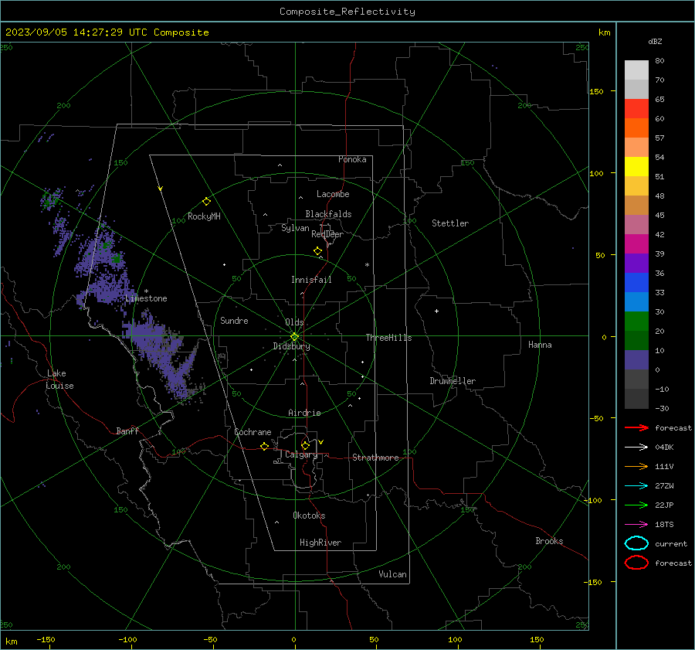The width and height of the screenshot is (695, 650).
Task: Click the Strathmore town label
Action: pos(375,458)
